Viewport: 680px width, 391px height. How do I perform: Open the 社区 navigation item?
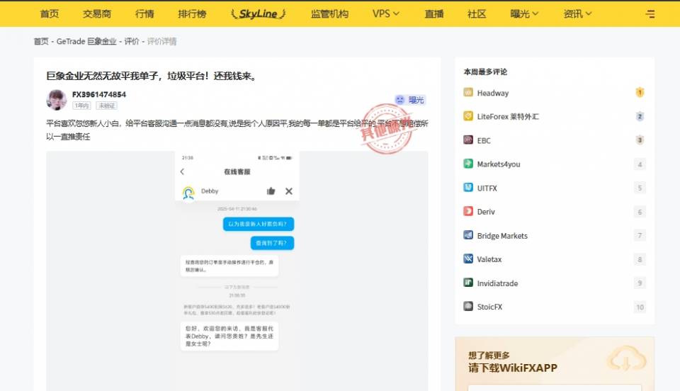[477, 14]
